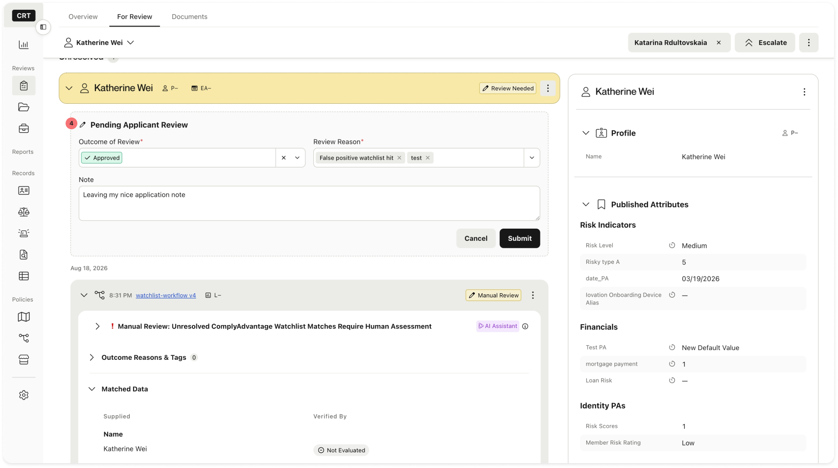Click the Not Evaluated status pill

point(341,450)
